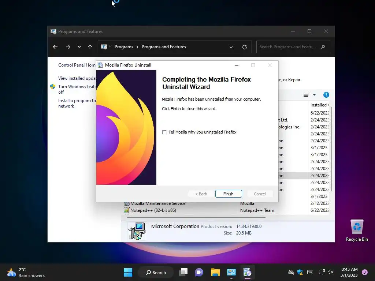
Task: Open the weather widget showing Rain showers
Action: point(26,272)
